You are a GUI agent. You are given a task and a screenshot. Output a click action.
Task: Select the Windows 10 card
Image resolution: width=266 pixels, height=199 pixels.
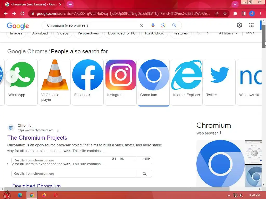(x=249, y=82)
